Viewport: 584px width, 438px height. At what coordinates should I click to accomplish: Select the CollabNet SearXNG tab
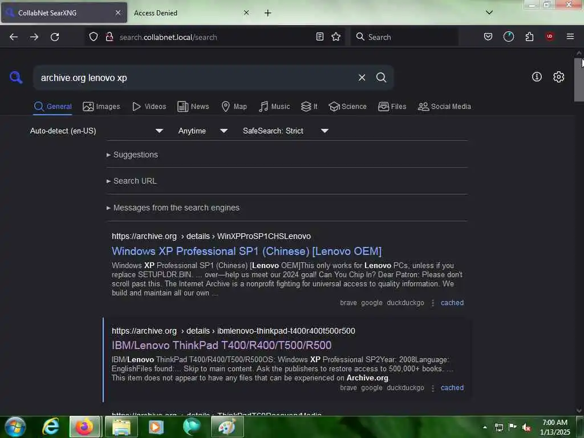click(64, 13)
